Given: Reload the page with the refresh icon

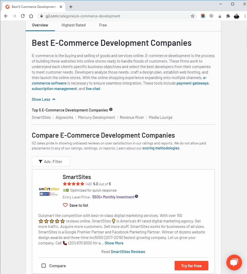Looking at the screenshot, I should click(23, 16).
